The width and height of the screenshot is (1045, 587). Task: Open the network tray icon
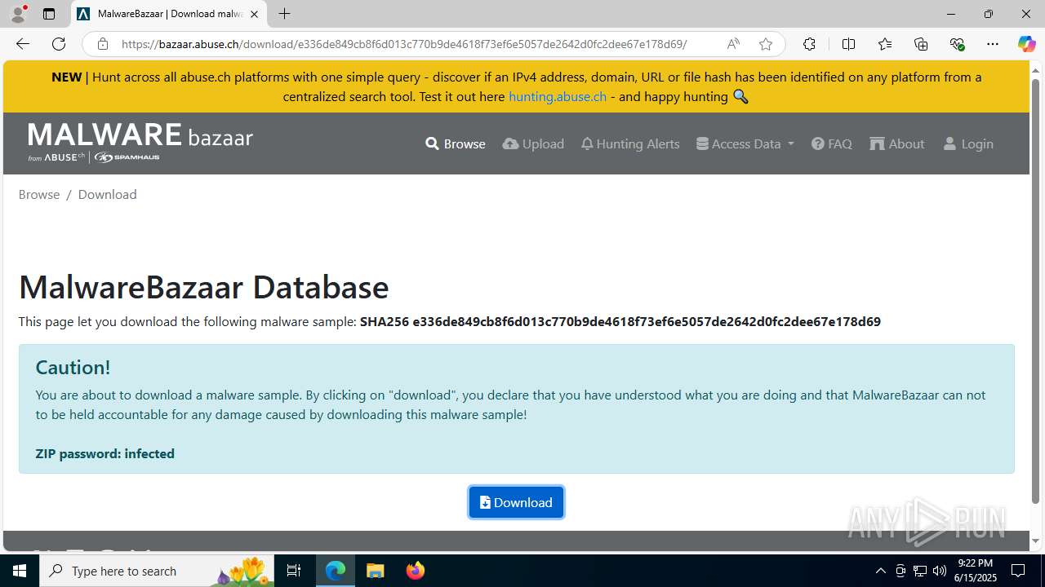click(x=920, y=571)
